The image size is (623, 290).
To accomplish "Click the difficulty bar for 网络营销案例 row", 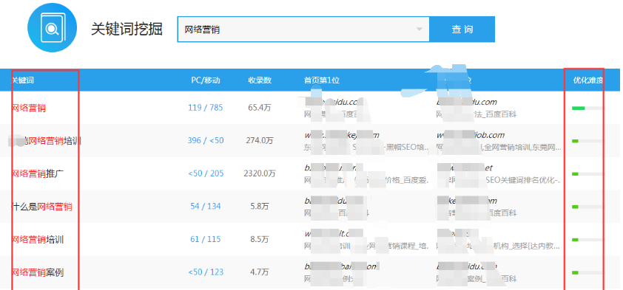I will (587, 272).
